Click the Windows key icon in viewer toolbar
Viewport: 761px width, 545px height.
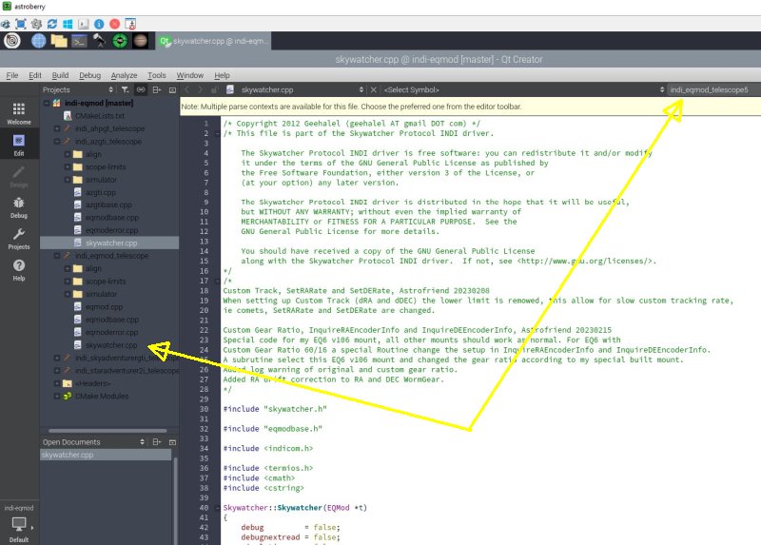[68, 24]
